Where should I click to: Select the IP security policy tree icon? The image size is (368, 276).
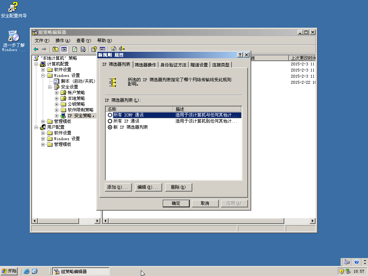pos(63,115)
